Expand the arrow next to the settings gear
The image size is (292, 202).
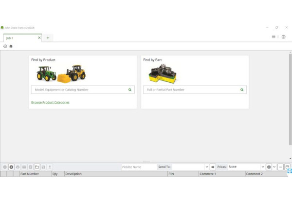coord(274,167)
